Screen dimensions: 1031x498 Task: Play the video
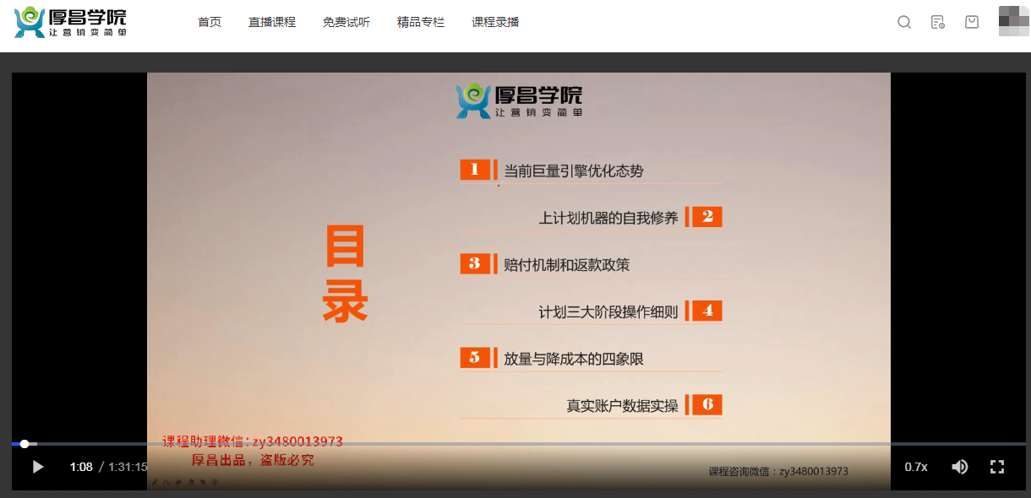[37, 467]
